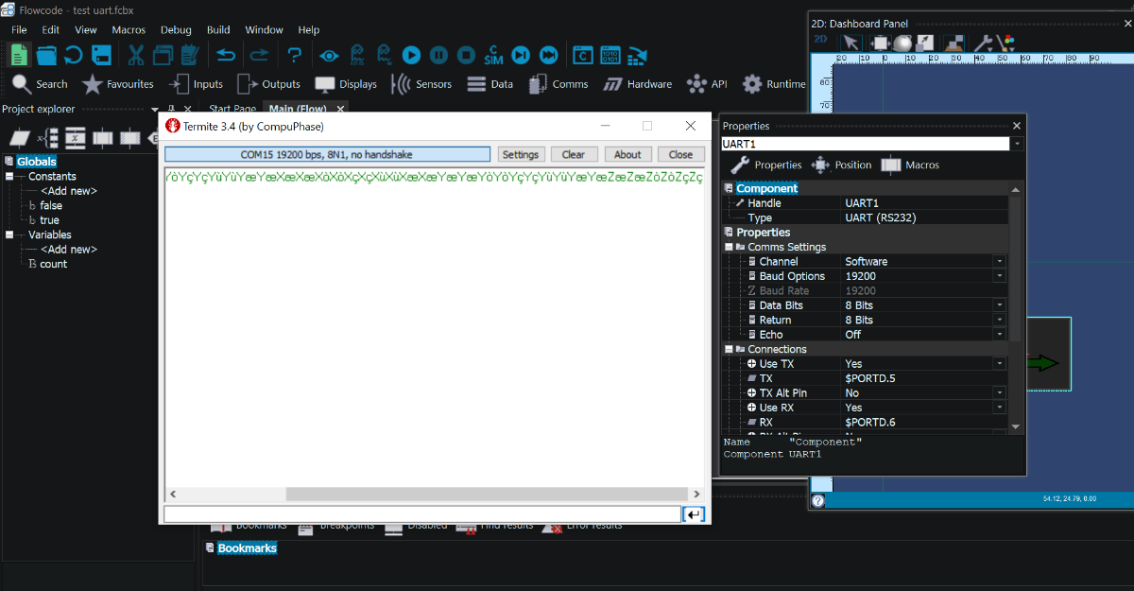Click About in Termite window
This screenshot has width=1134, height=591.
click(627, 155)
